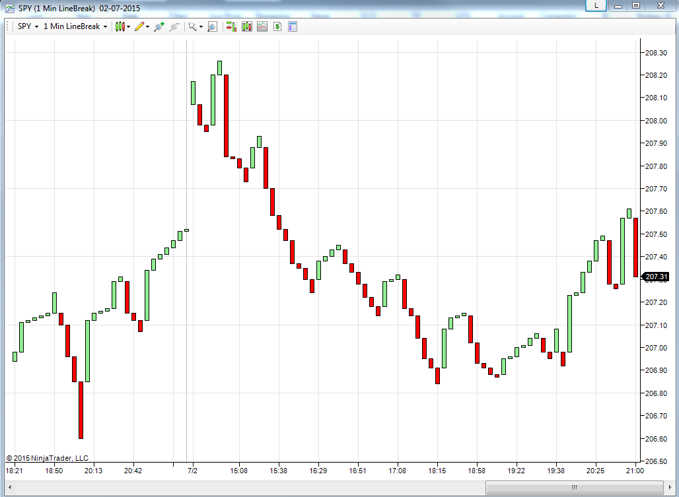
Task: Click the chart style candlestick icon
Action: [x=120, y=27]
